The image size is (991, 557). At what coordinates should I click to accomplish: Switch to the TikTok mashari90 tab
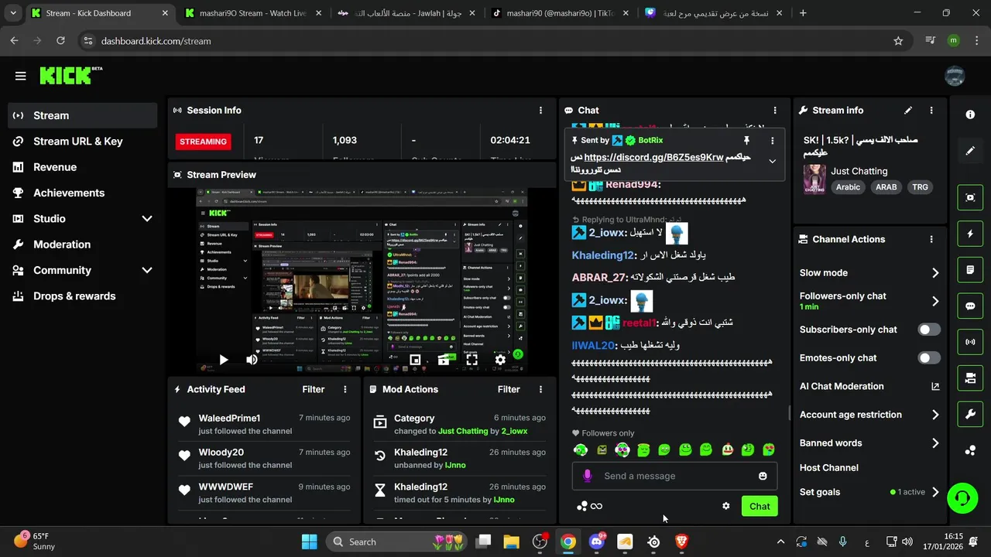(x=561, y=13)
